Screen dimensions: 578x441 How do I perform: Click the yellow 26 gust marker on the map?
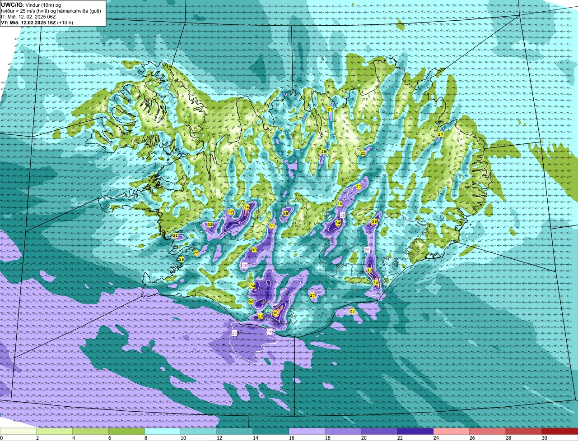pos(182,259)
